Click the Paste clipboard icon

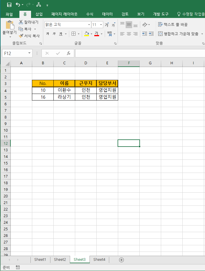coord(10,25)
